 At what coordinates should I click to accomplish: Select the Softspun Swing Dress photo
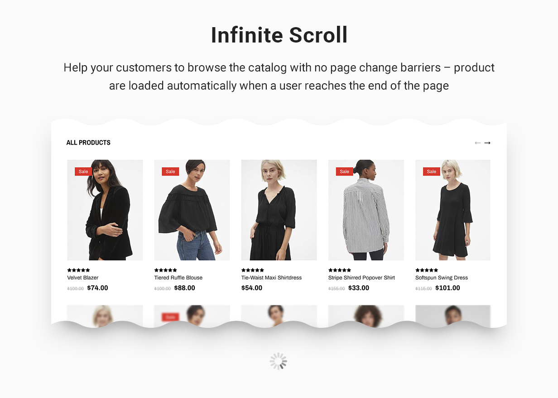coord(453,210)
